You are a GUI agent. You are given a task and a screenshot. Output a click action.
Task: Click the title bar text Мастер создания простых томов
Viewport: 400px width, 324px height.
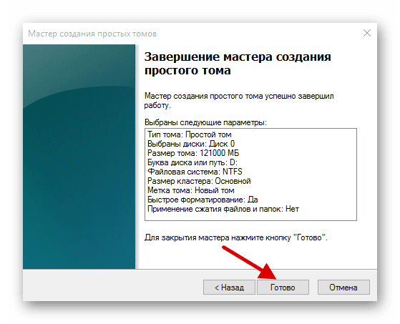92,34
